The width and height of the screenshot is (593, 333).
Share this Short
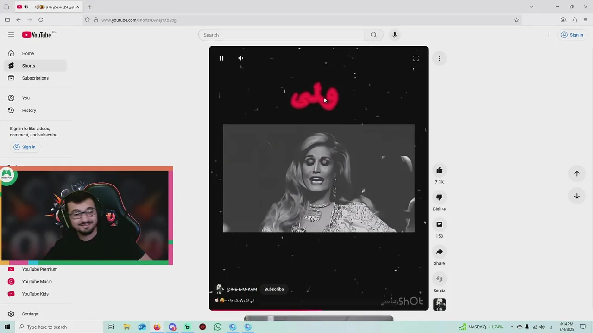click(x=439, y=252)
